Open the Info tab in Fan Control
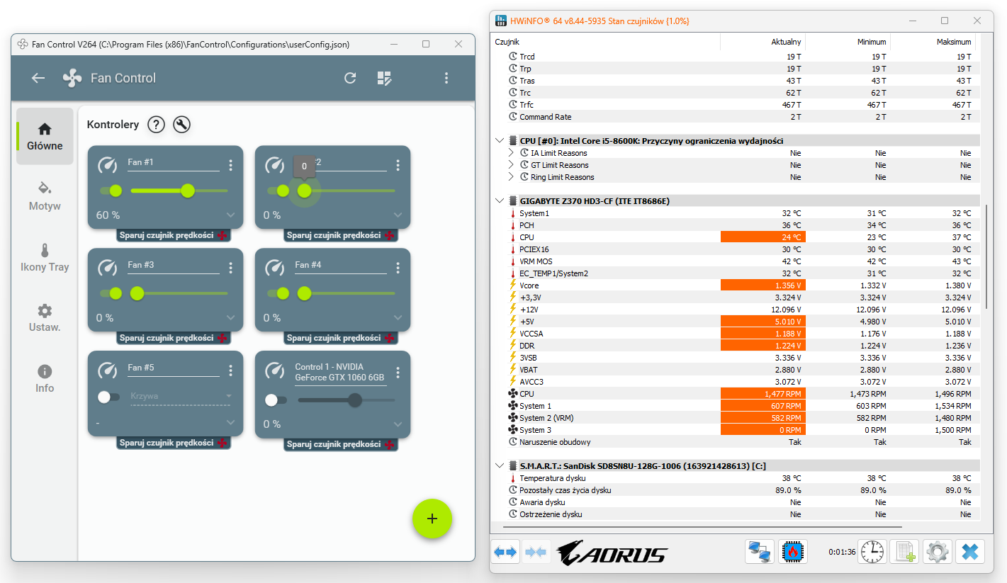 pos(45,379)
